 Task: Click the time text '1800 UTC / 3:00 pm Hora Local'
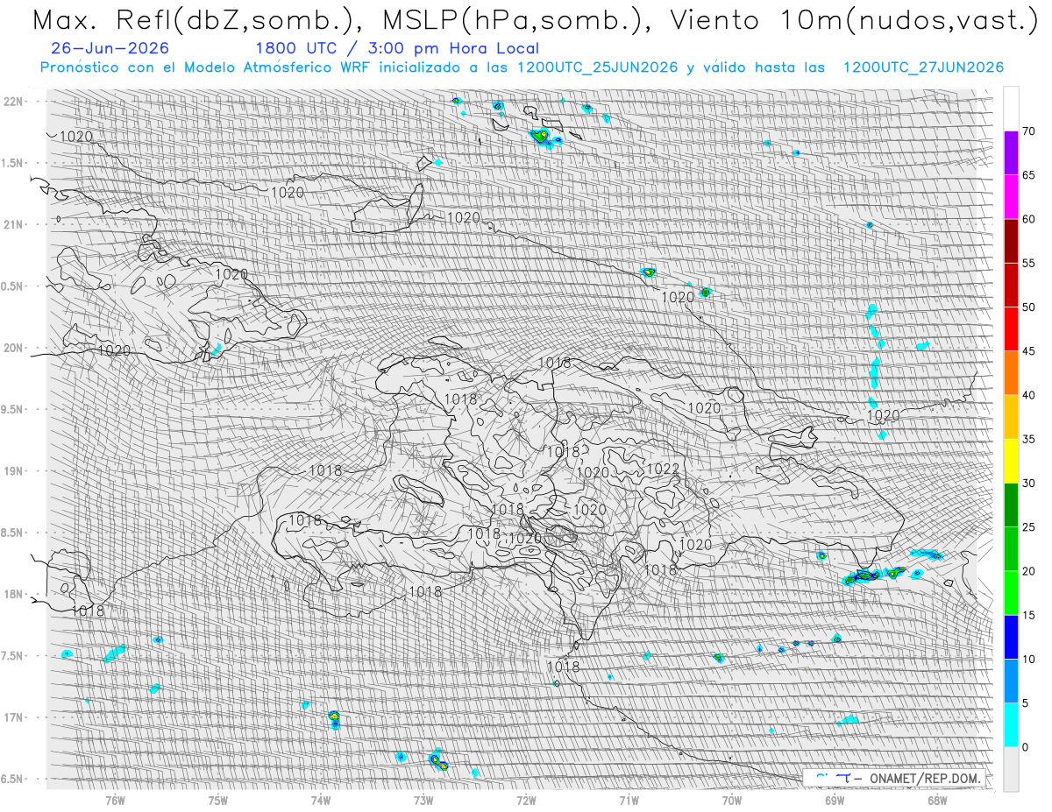point(397,48)
